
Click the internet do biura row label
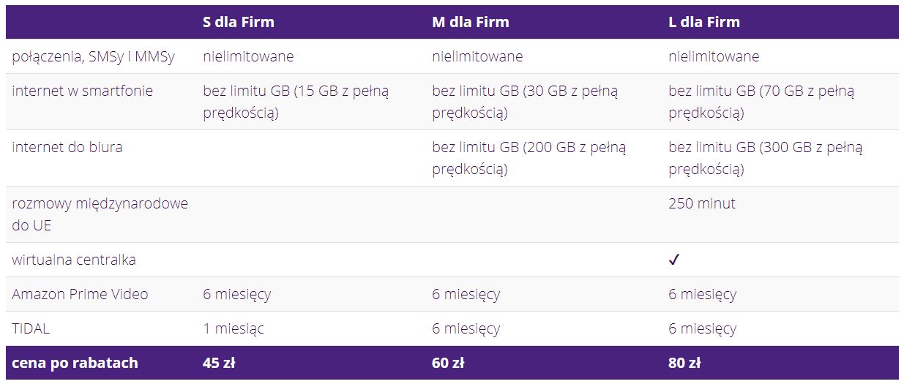point(67,147)
